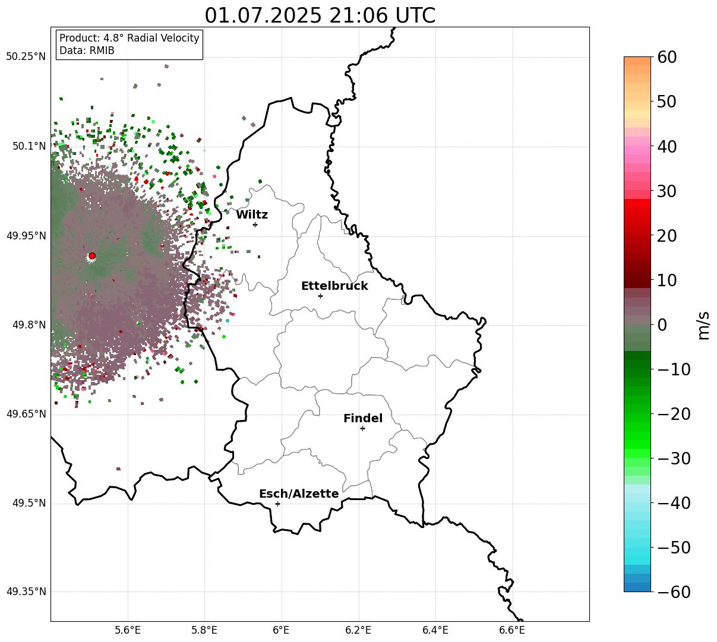Viewport: 717px width, 642px height.
Task: Click the Findel city label
Action: 363,419
